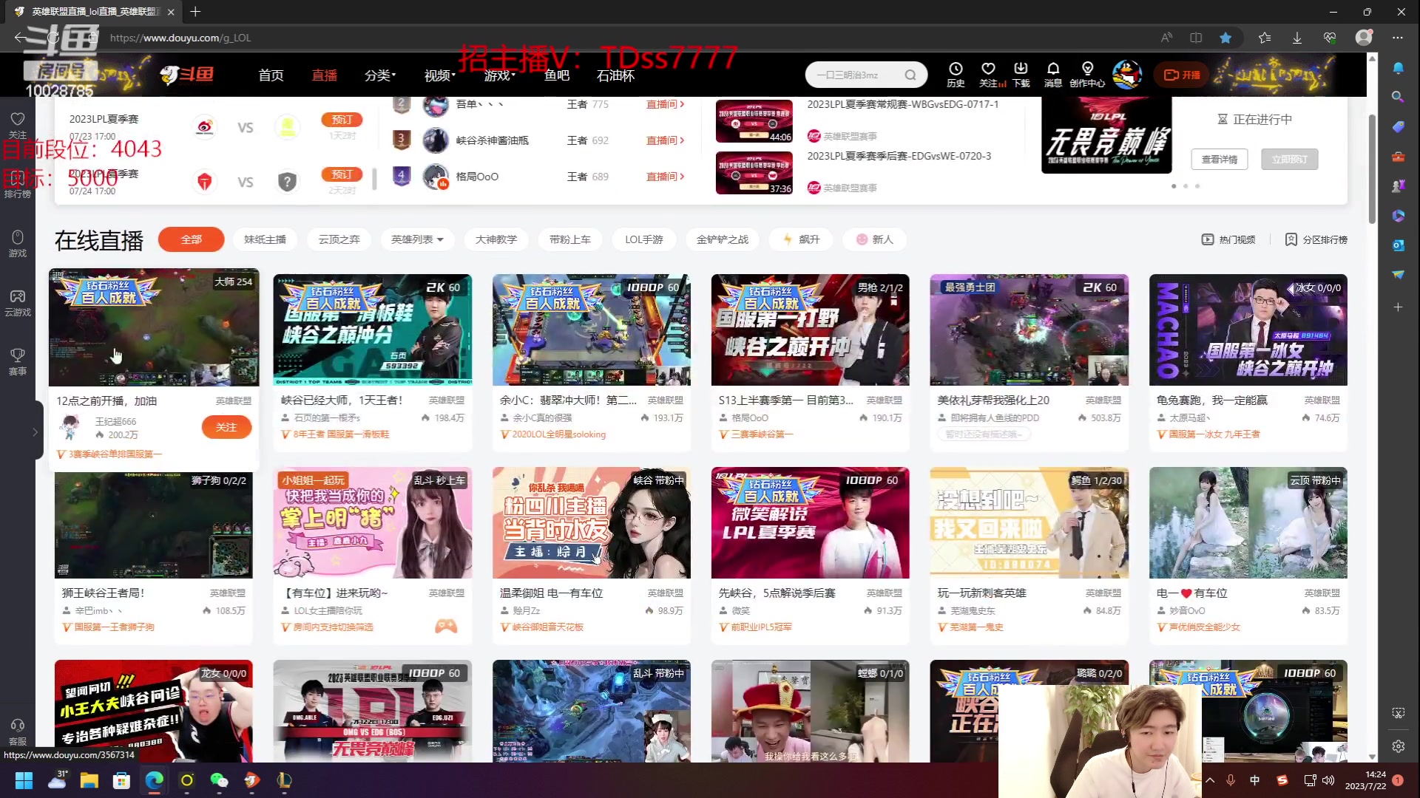
Task: Open a new browser tab
Action: pyautogui.click(x=195, y=12)
